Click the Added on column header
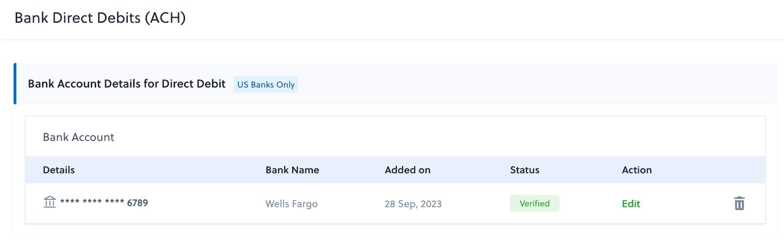 (407, 170)
